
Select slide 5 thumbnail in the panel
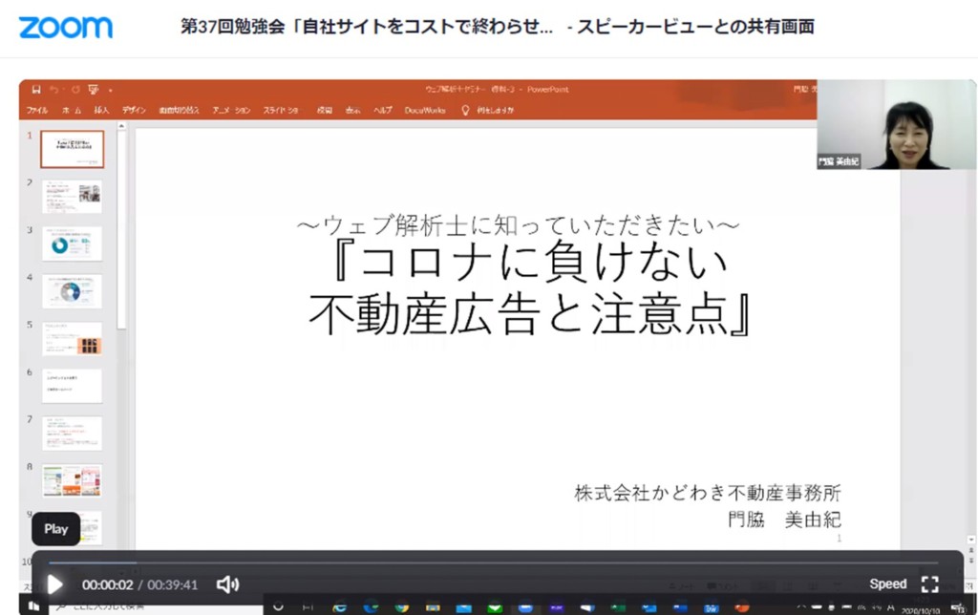click(72, 339)
